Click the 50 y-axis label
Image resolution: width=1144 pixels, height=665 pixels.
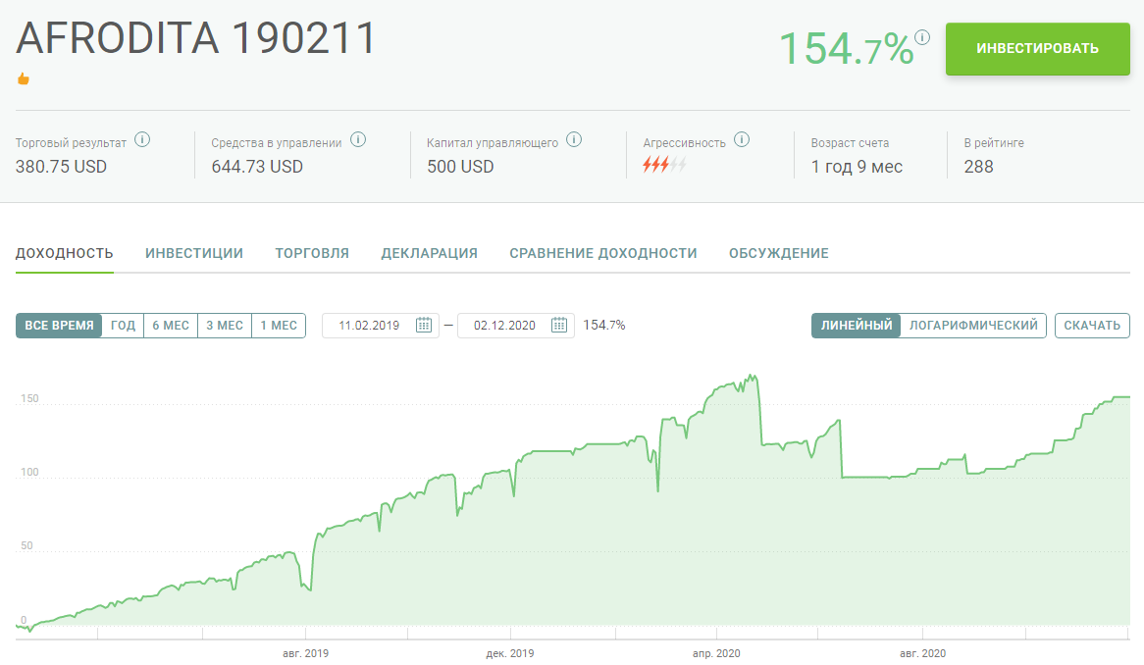[27, 545]
